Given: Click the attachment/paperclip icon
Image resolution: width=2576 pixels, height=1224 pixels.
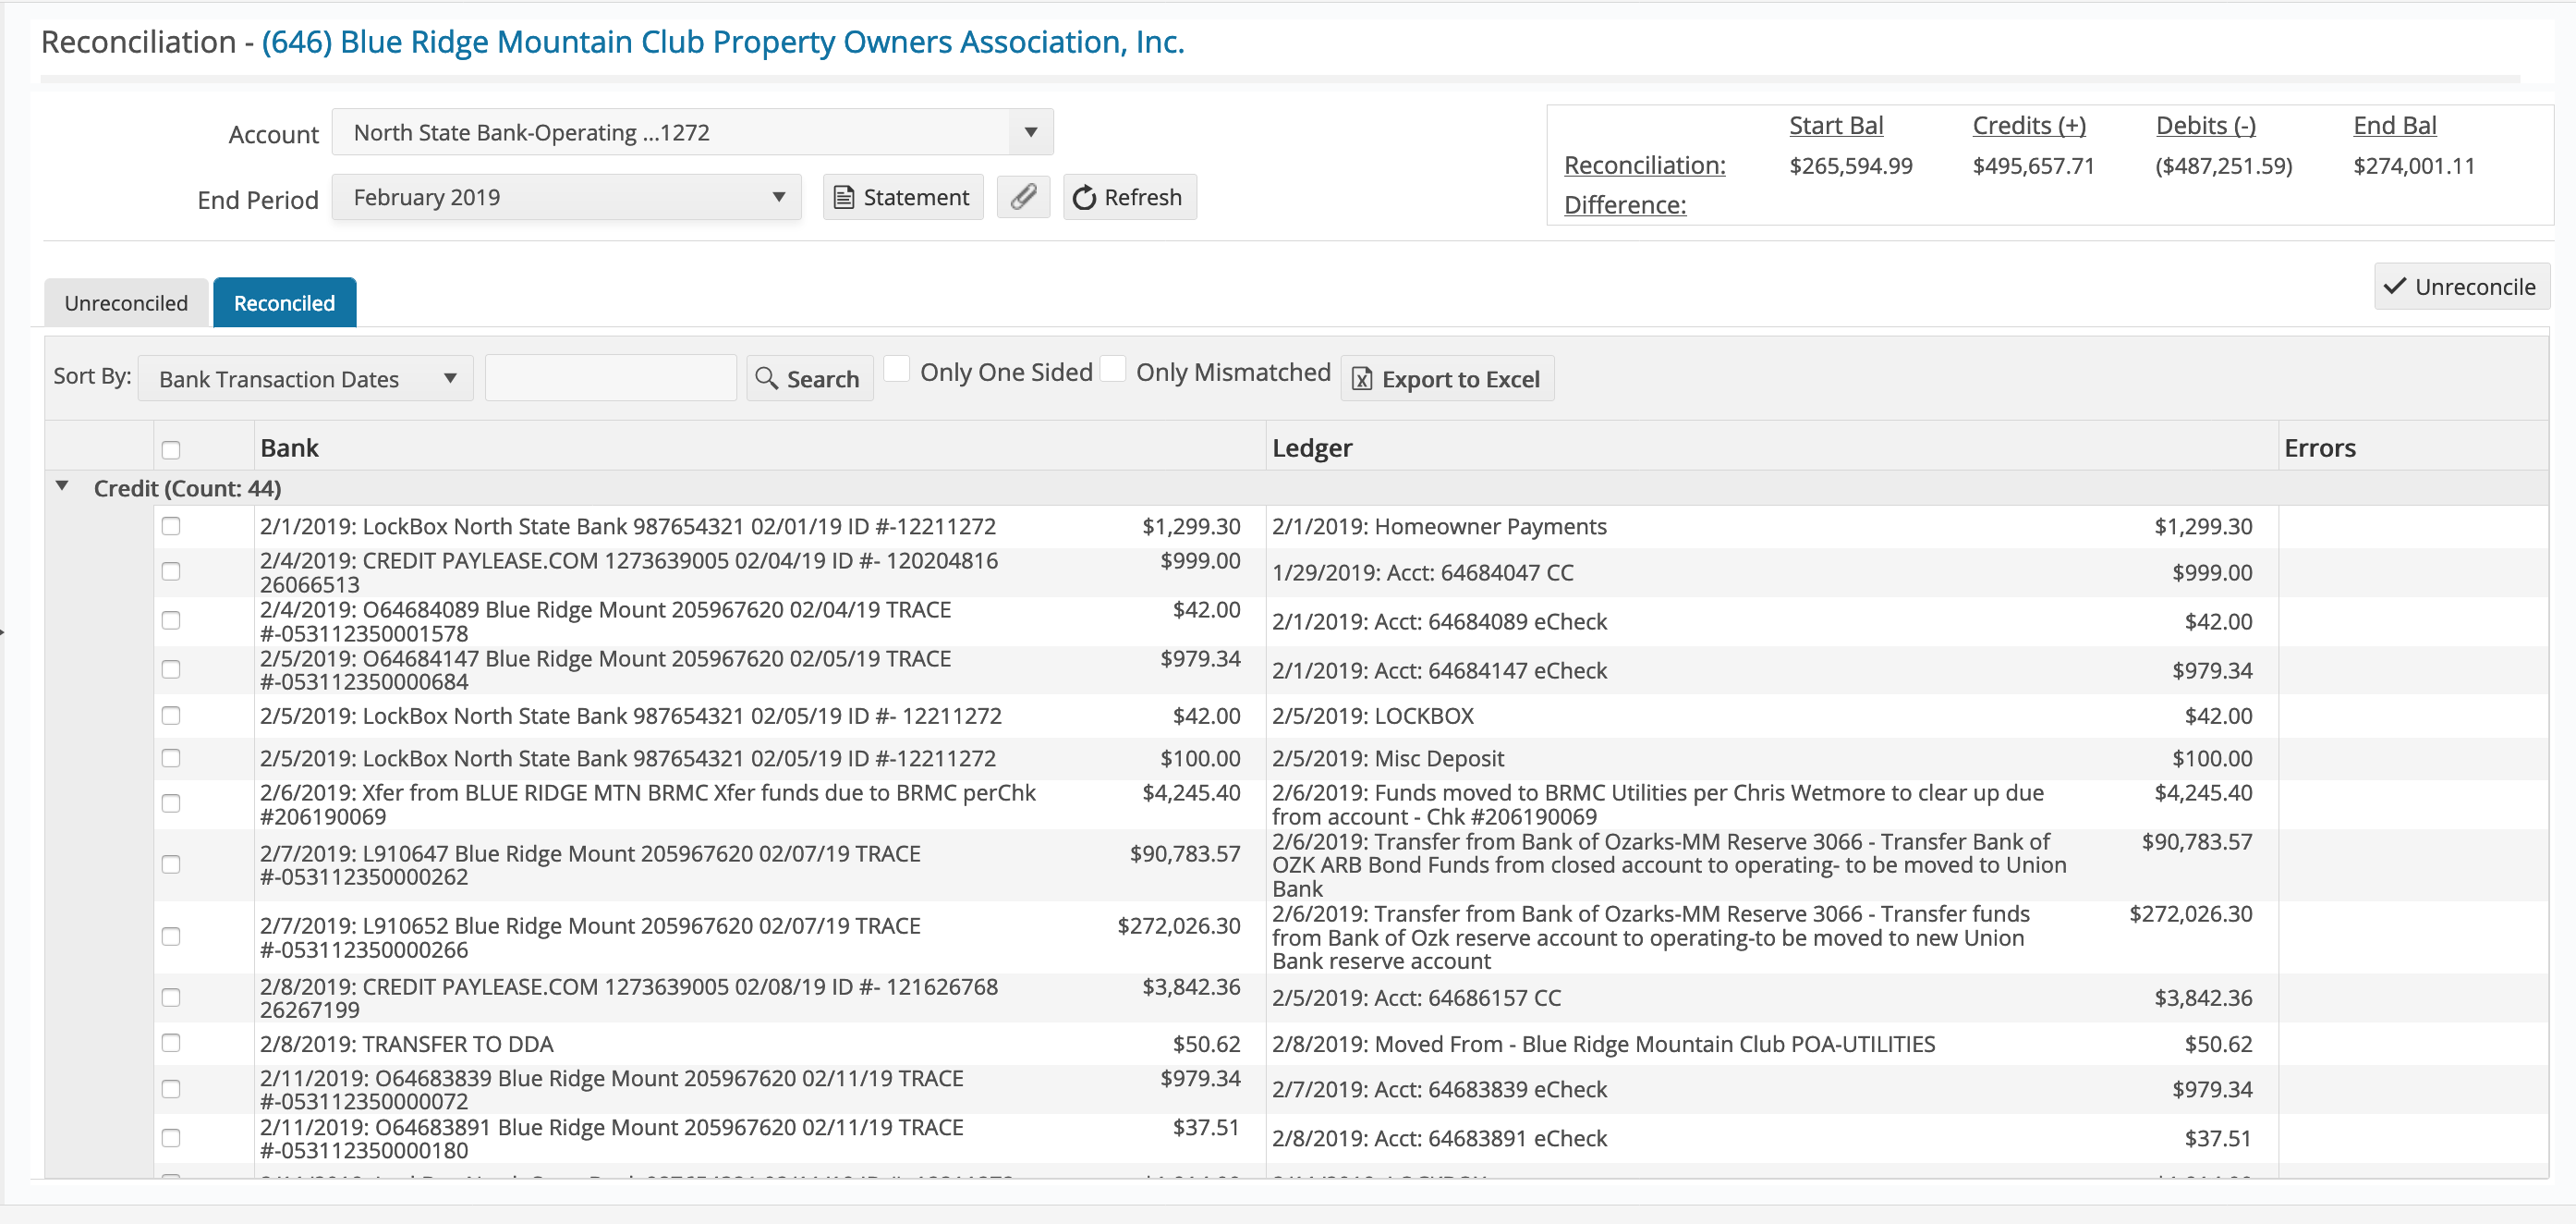Looking at the screenshot, I should (x=1024, y=195).
